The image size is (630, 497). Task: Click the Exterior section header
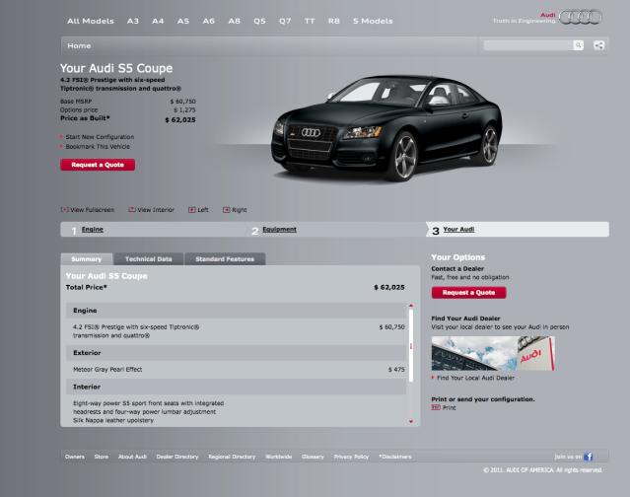[x=237, y=353]
